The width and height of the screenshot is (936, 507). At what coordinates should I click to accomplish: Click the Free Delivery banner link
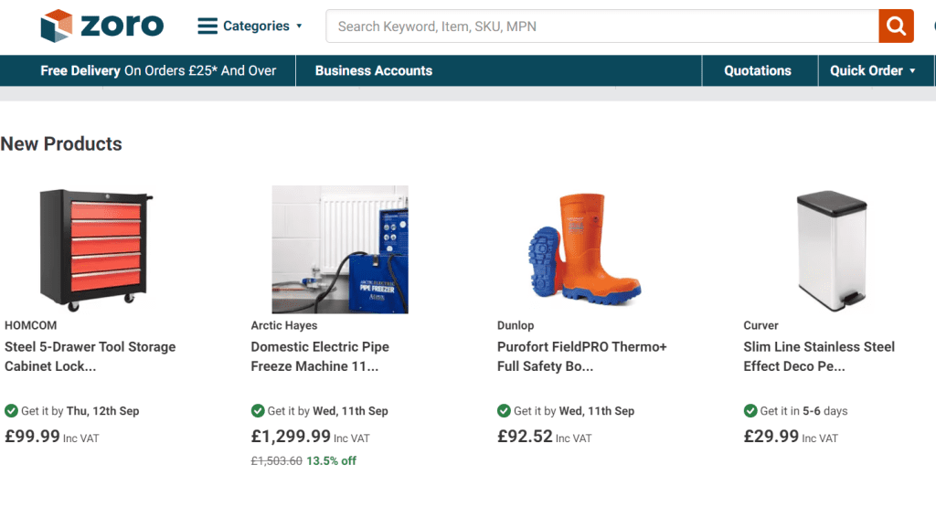tap(158, 70)
